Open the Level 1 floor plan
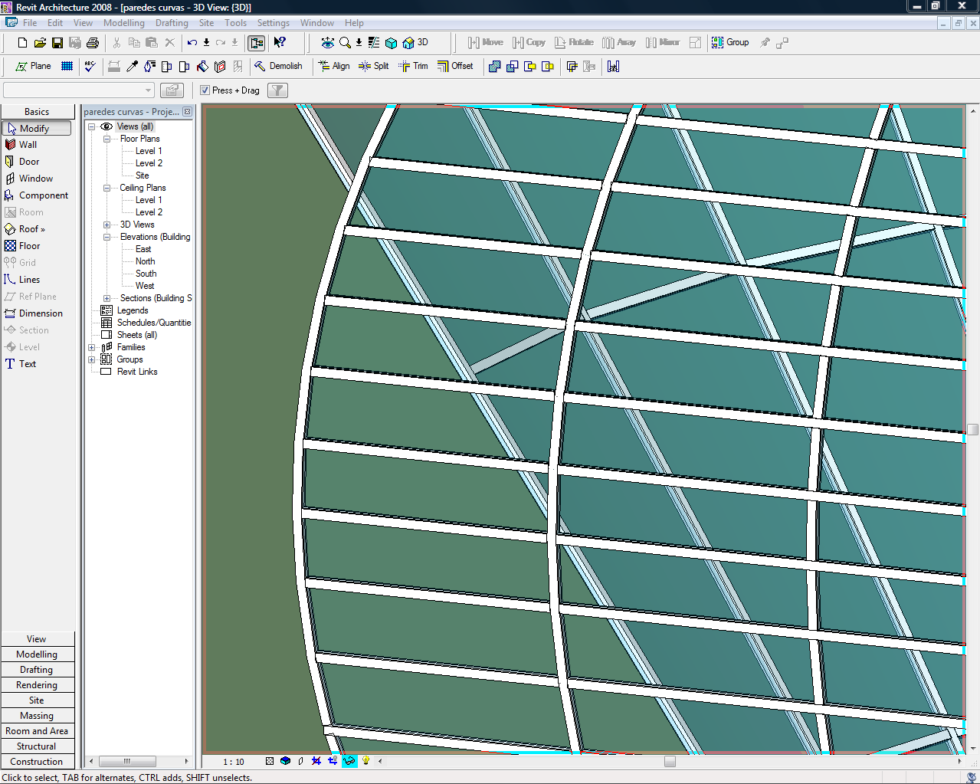The height and width of the screenshot is (784, 980). (149, 151)
